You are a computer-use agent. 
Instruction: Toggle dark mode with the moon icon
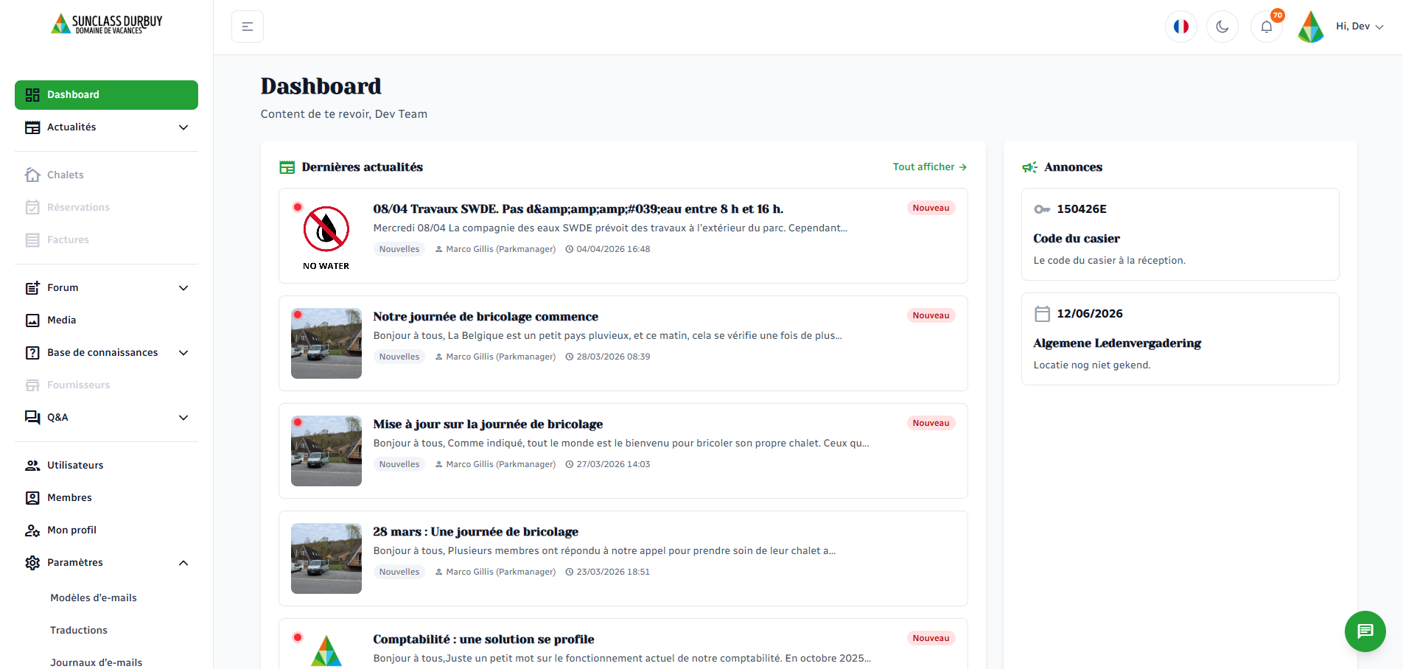click(x=1222, y=27)
